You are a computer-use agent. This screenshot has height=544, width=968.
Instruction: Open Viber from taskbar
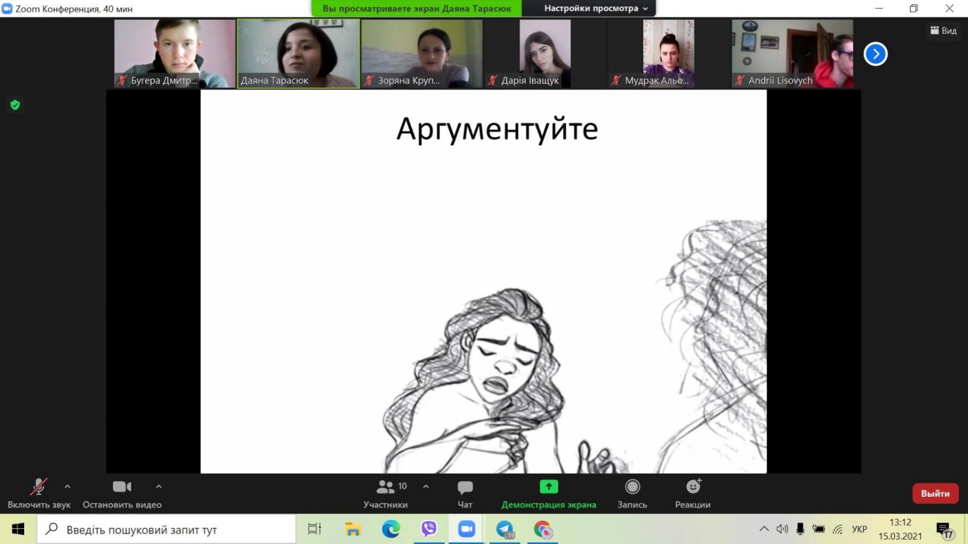tap(429, 529)
